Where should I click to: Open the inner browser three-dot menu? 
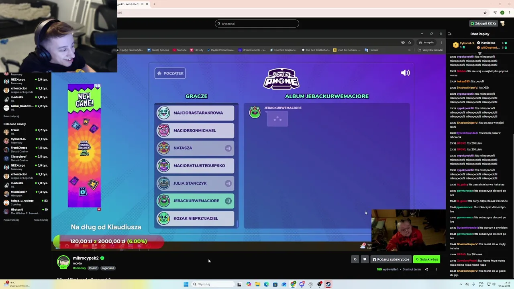point(441,42)
